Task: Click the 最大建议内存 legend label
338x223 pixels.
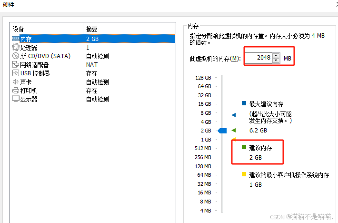Action: click(266, 104)
